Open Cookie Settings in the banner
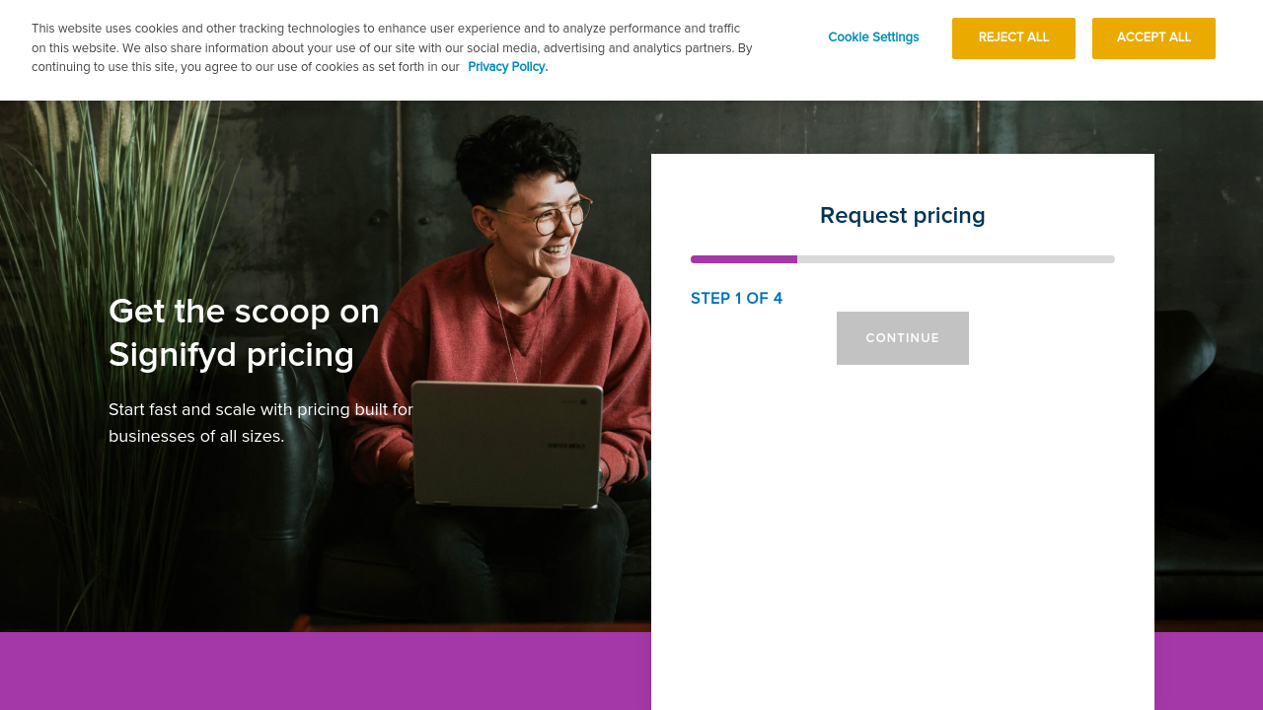 [873, 37]
